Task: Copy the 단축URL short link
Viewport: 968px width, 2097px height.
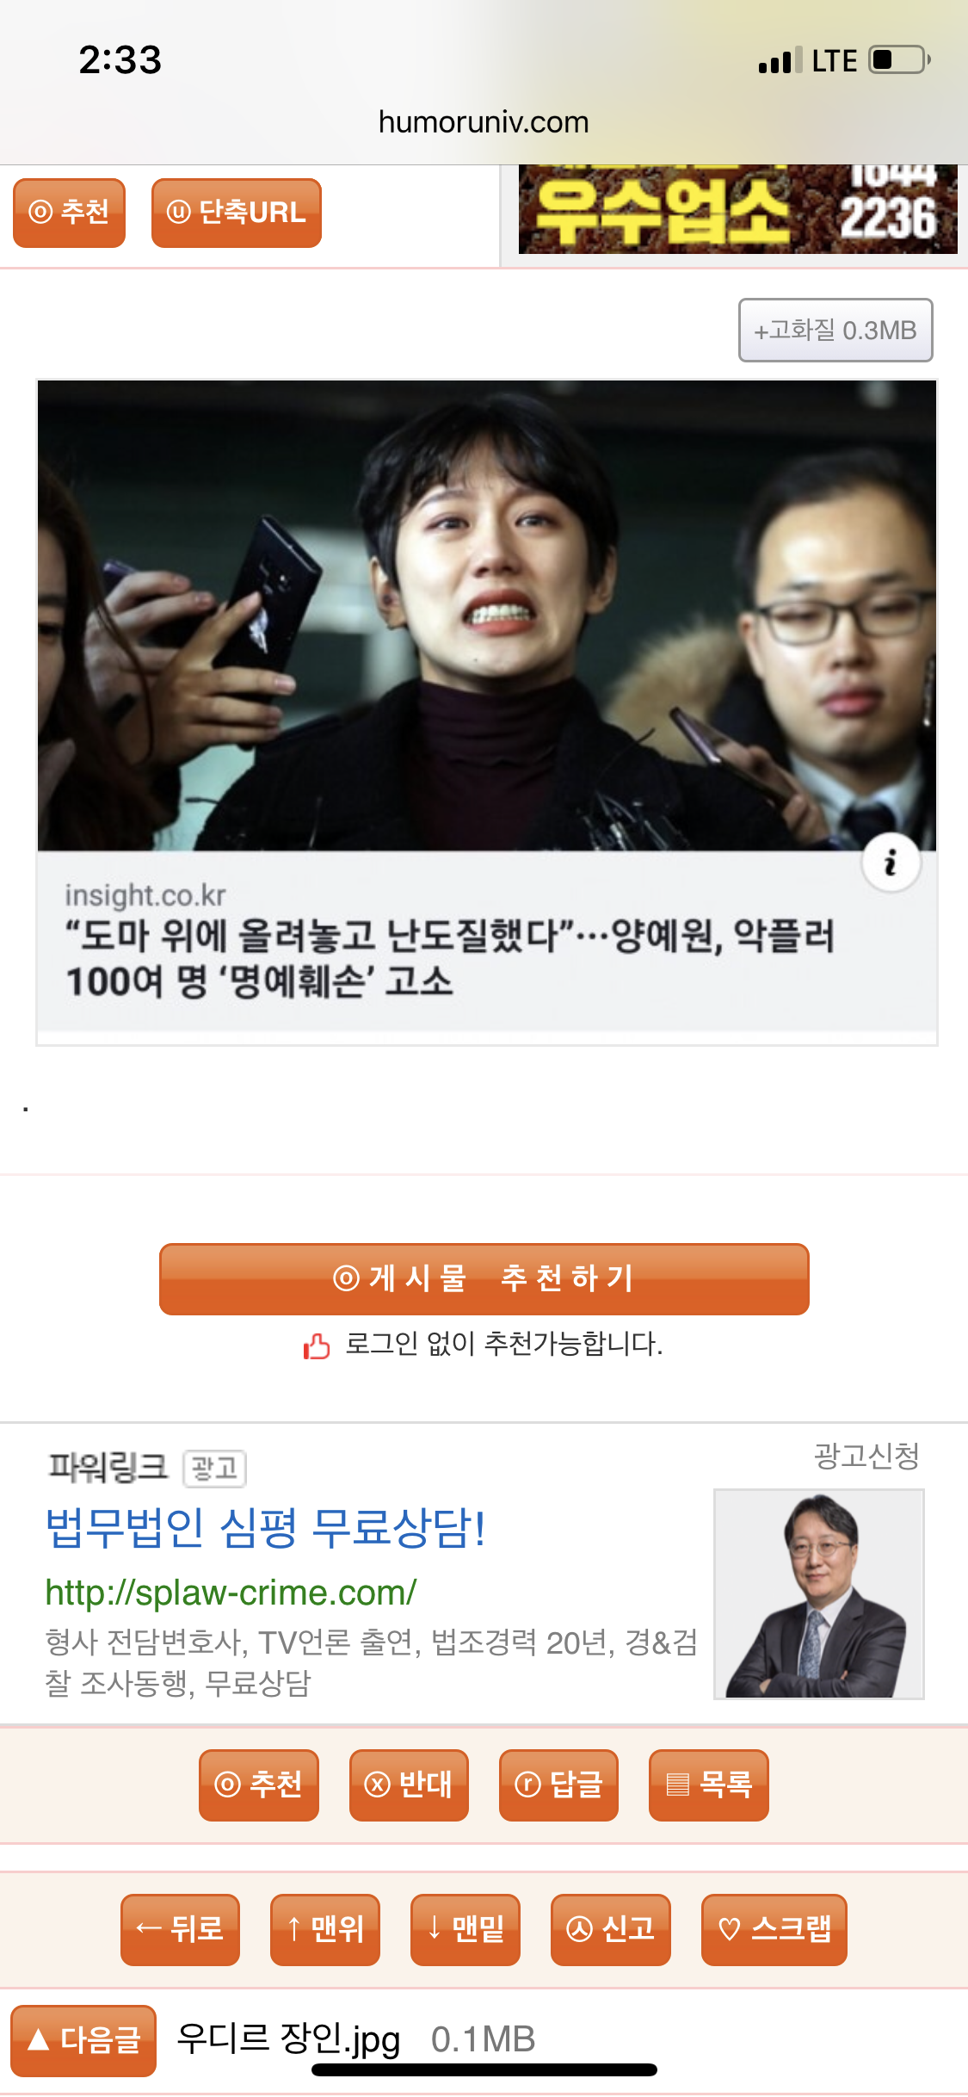Action: point(237,213)
